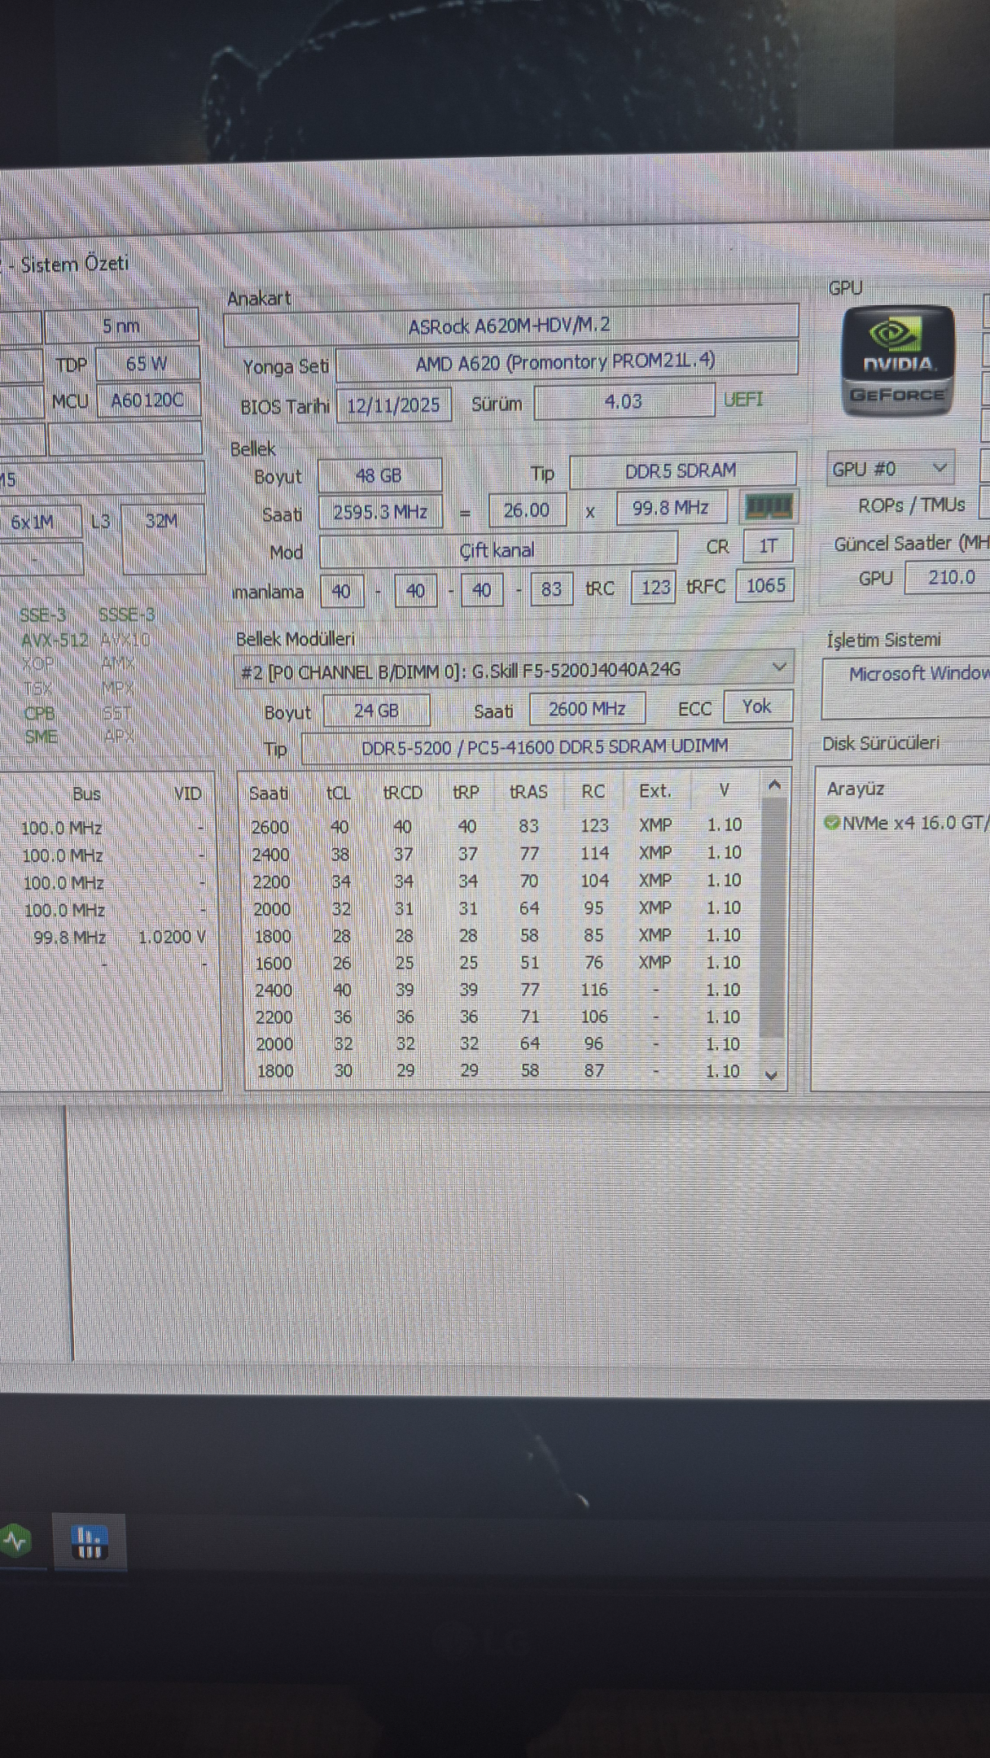Click the memory size 48 GB field
The image size is (990, 1758).
(379, 475)
